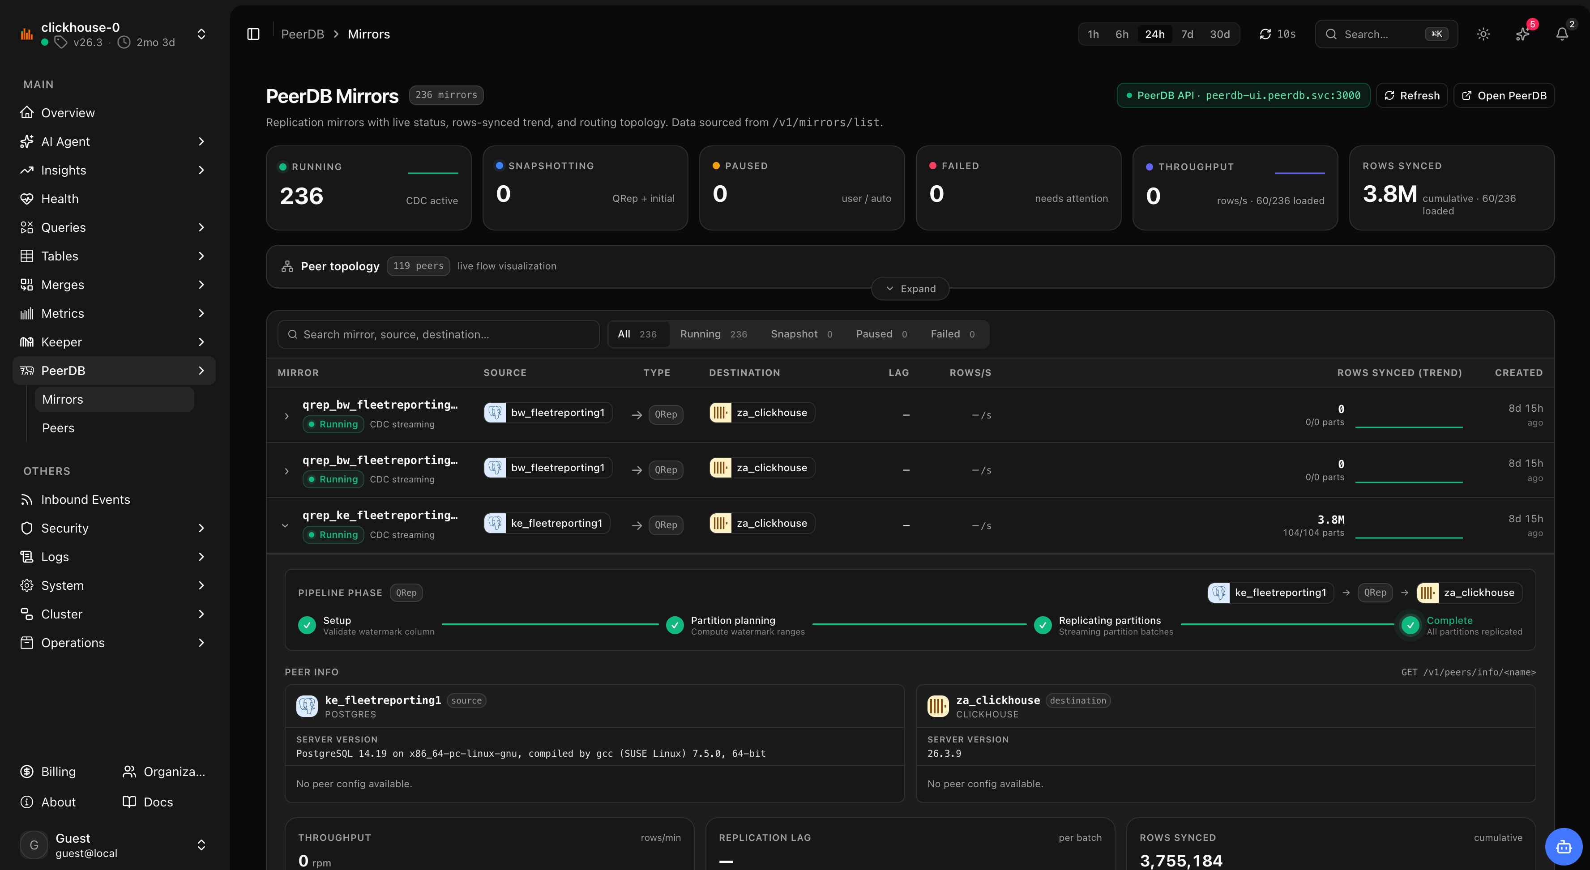Open the clickhouse-0 cluster switcher
The height and width of the screenshot is (870, 1590).
coord(201,34)
